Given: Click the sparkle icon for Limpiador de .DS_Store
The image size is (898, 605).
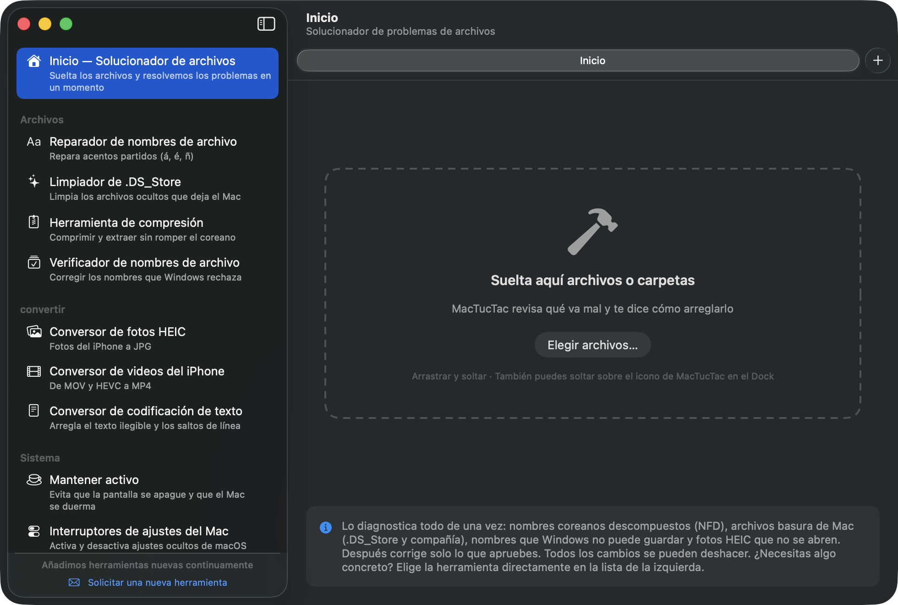Looking at the screenshot, I should click(x=34, y=181).
